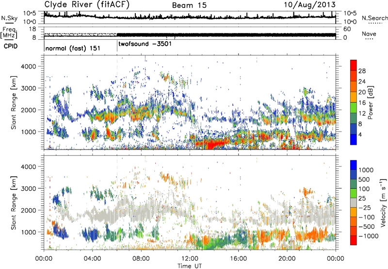The width and height of the screenshot is (388, 269).
Task: Click the left '10^5' noise axis value
Action: click(30, 13)
